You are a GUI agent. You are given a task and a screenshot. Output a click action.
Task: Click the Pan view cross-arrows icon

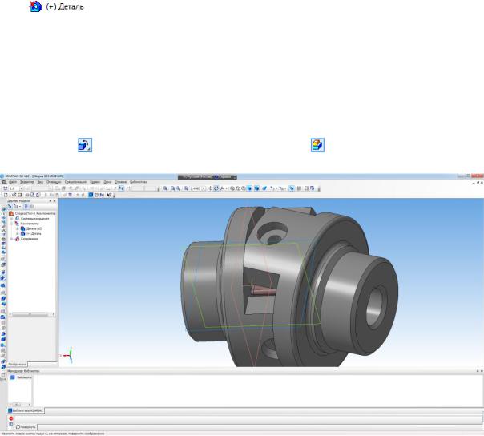click(211, 190)
